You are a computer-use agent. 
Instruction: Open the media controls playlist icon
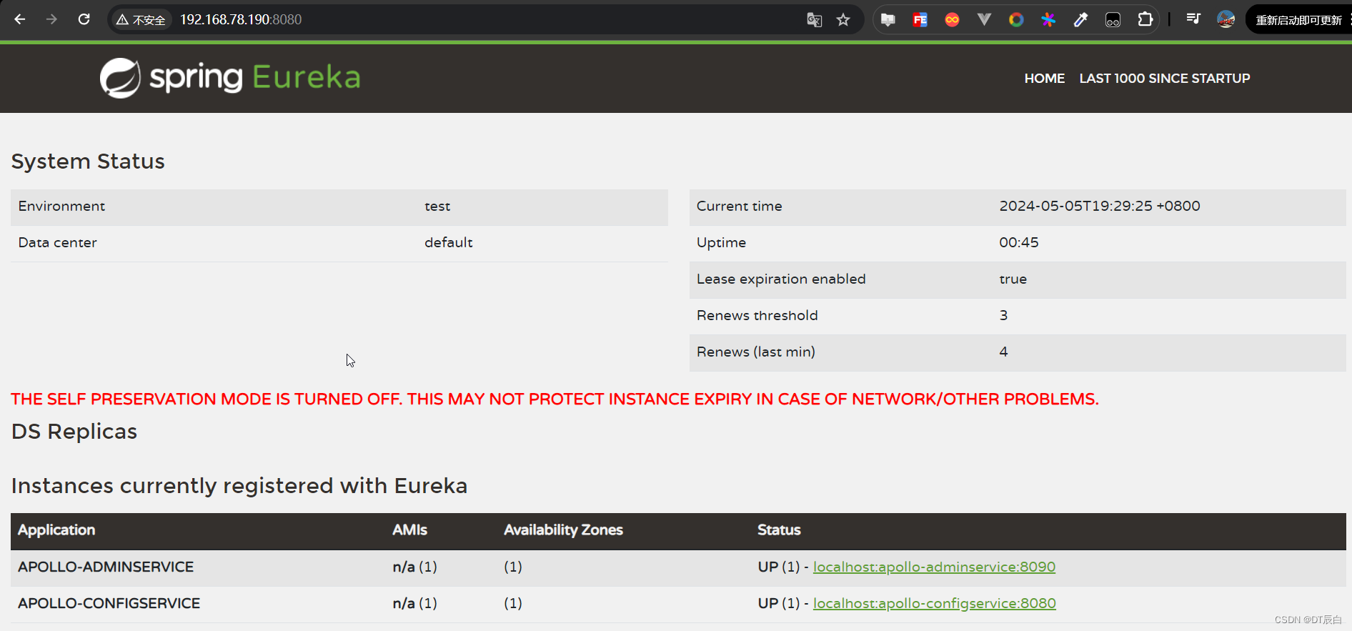[x=1193, y=19]
